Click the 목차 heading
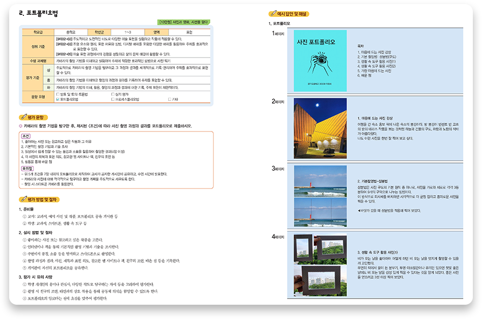Viewport: 482px width, 319px height. pyautogui.click(x=360, y=46)
